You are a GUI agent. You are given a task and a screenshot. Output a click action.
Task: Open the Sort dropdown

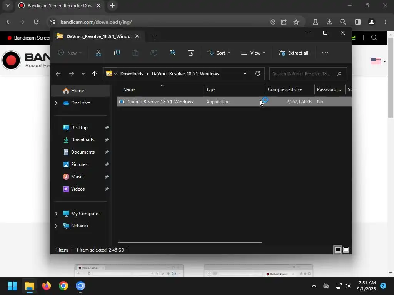pos(219,53)
